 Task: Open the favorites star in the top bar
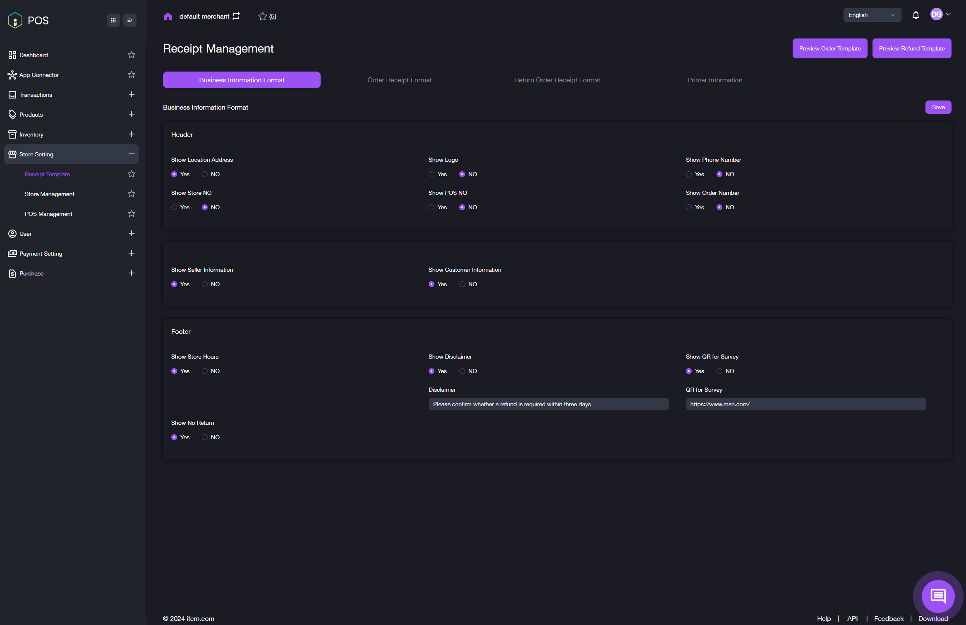click(262, 16)
